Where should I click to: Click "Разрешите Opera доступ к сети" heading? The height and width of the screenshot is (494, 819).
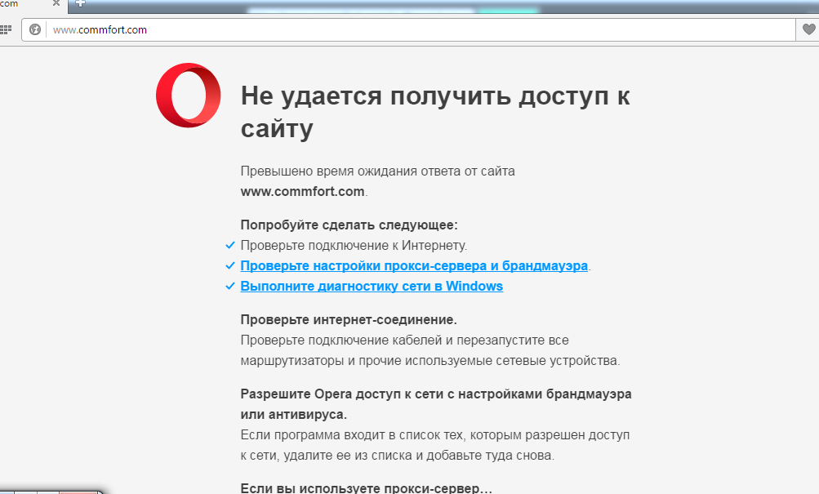click(x=435, y=394)
